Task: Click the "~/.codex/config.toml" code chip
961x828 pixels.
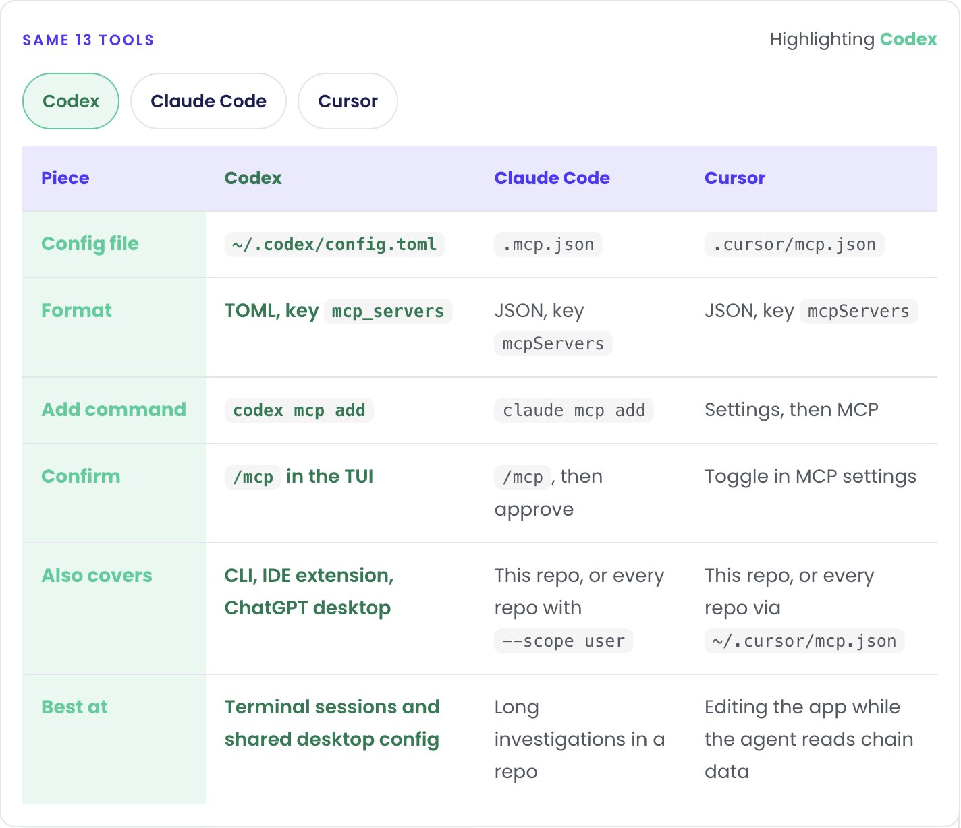Action: pyautogui.click(x=335, y=244)
